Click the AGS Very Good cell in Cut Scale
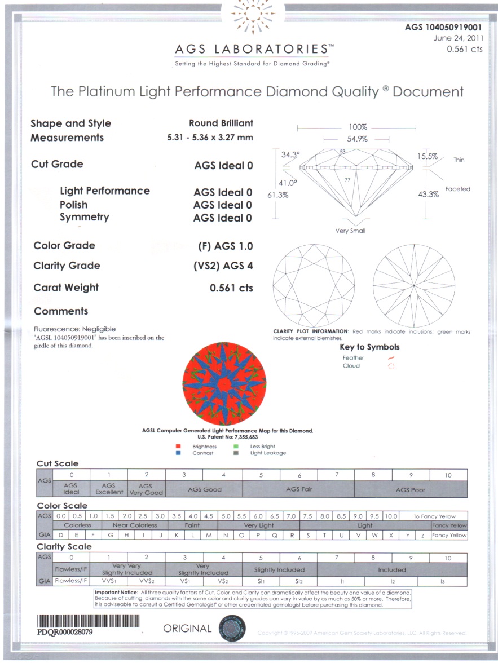The width and height of the screenshot is (498, 663). (x=146, y=489)
